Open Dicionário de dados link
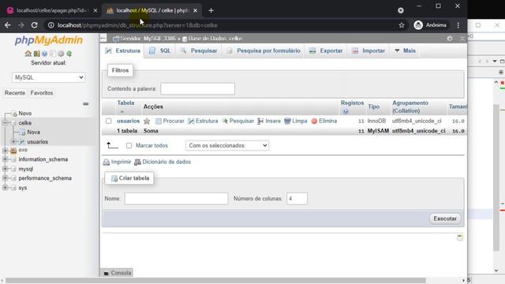This screenshot has height=284, width=505. [163, 162]
